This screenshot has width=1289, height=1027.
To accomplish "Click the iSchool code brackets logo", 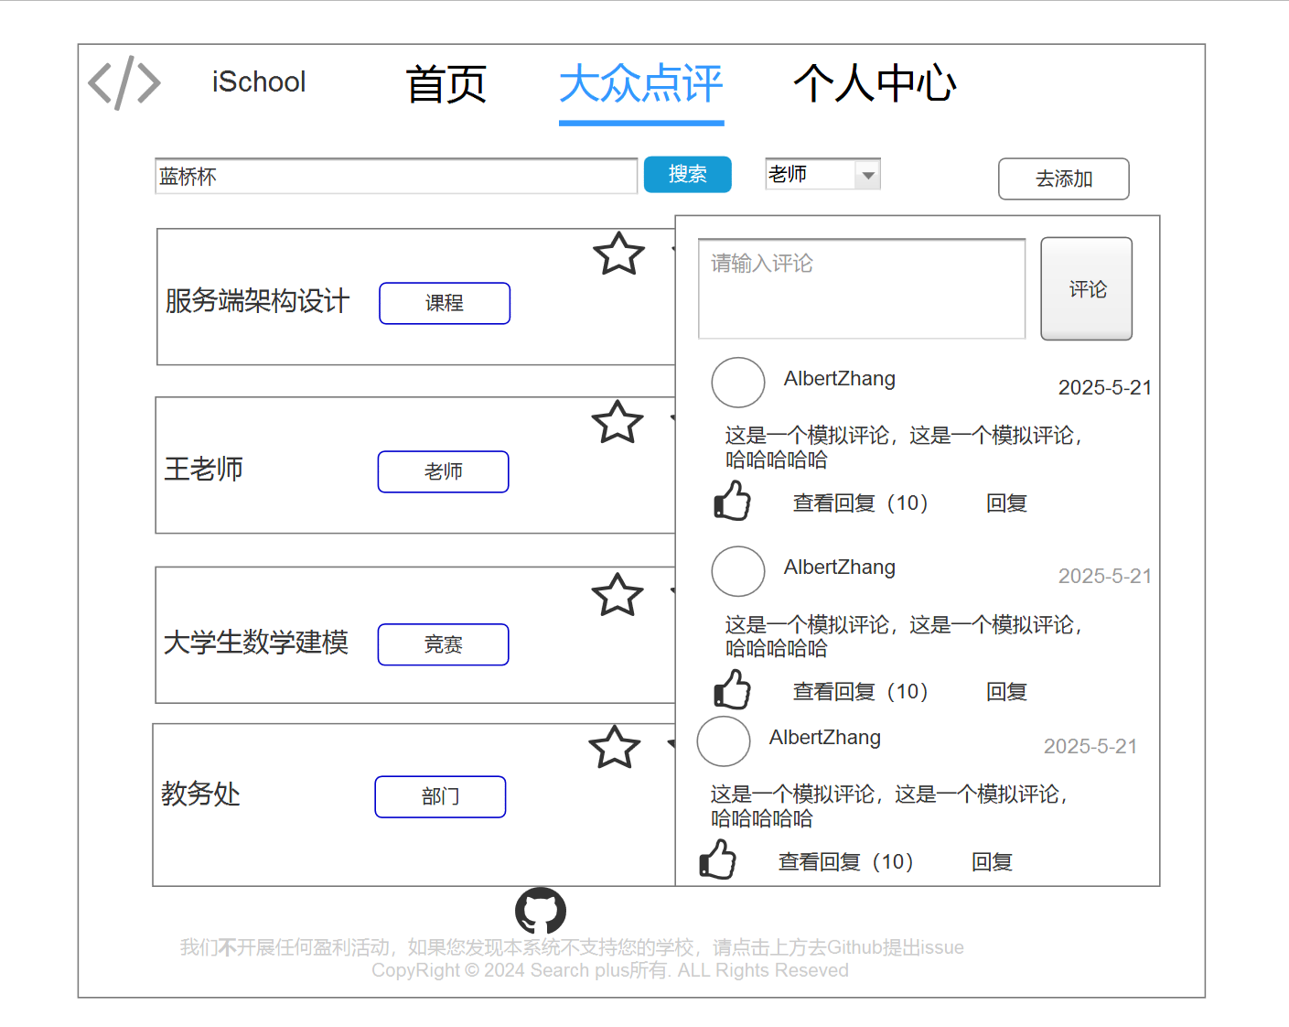I will pos(124,82).
